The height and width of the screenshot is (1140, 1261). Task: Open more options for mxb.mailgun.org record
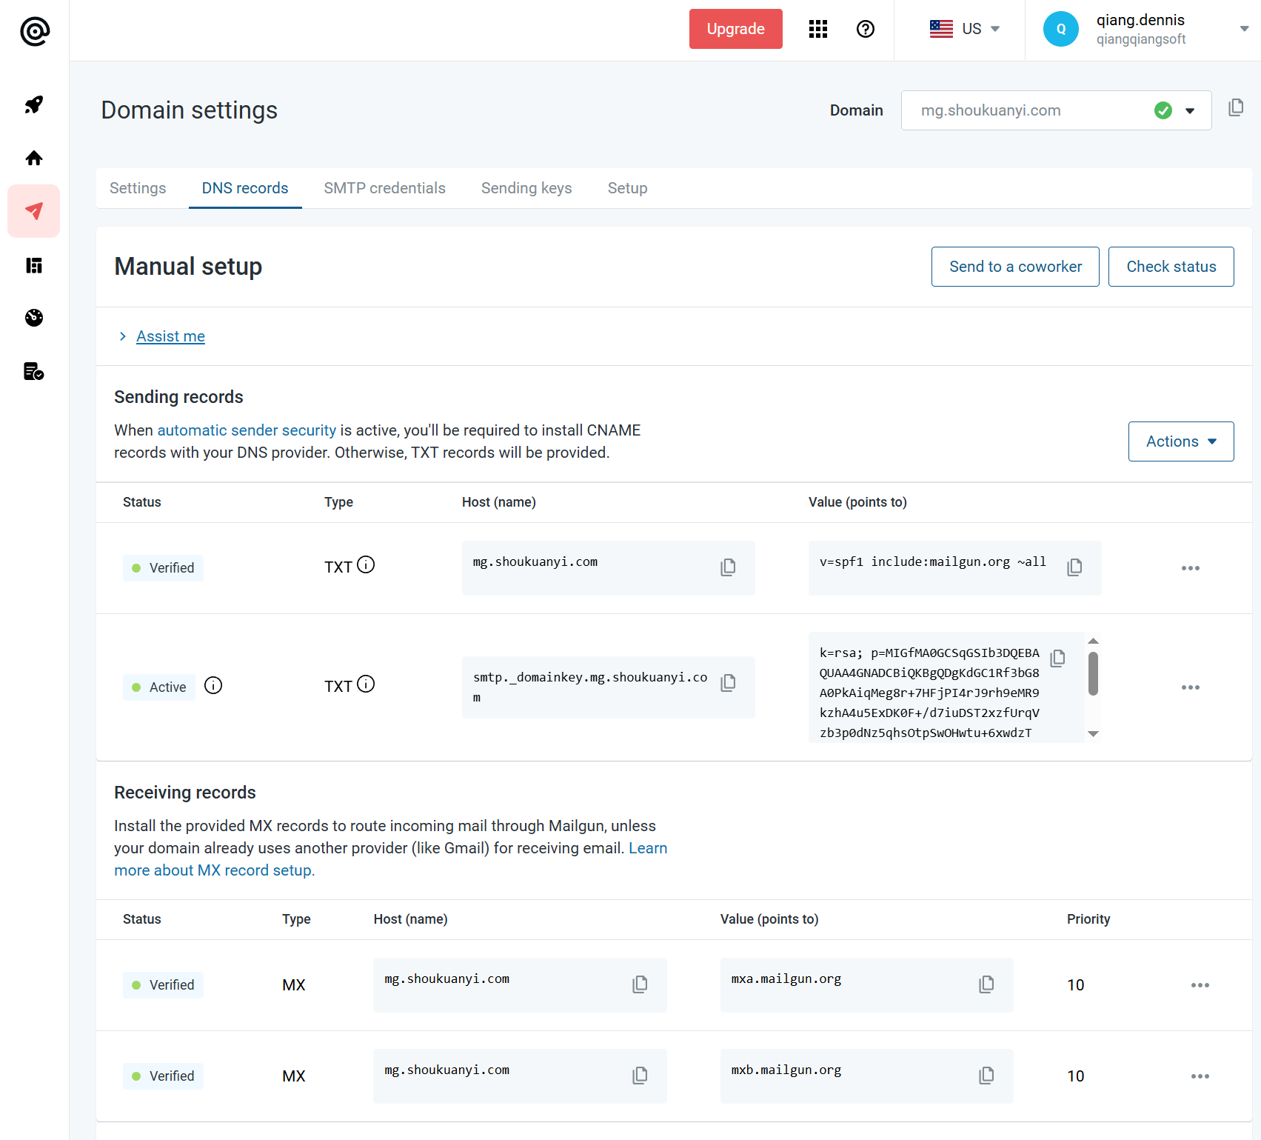tap(1200, 1076)
